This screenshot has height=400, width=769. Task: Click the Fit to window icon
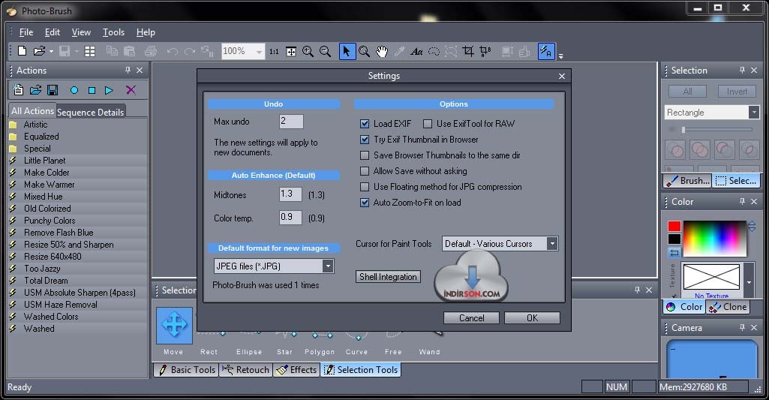pos(291,52)
